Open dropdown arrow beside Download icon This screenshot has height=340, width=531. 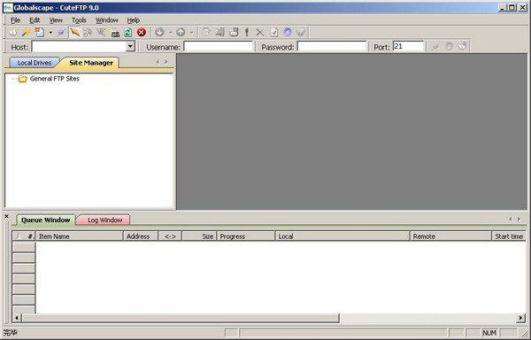[170, 33]
